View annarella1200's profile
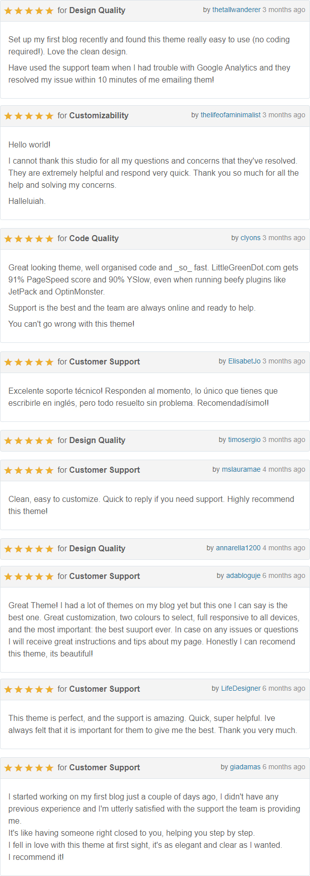This screenshot has height=876, width=310. pyautogui.click(x=238, y=548)
